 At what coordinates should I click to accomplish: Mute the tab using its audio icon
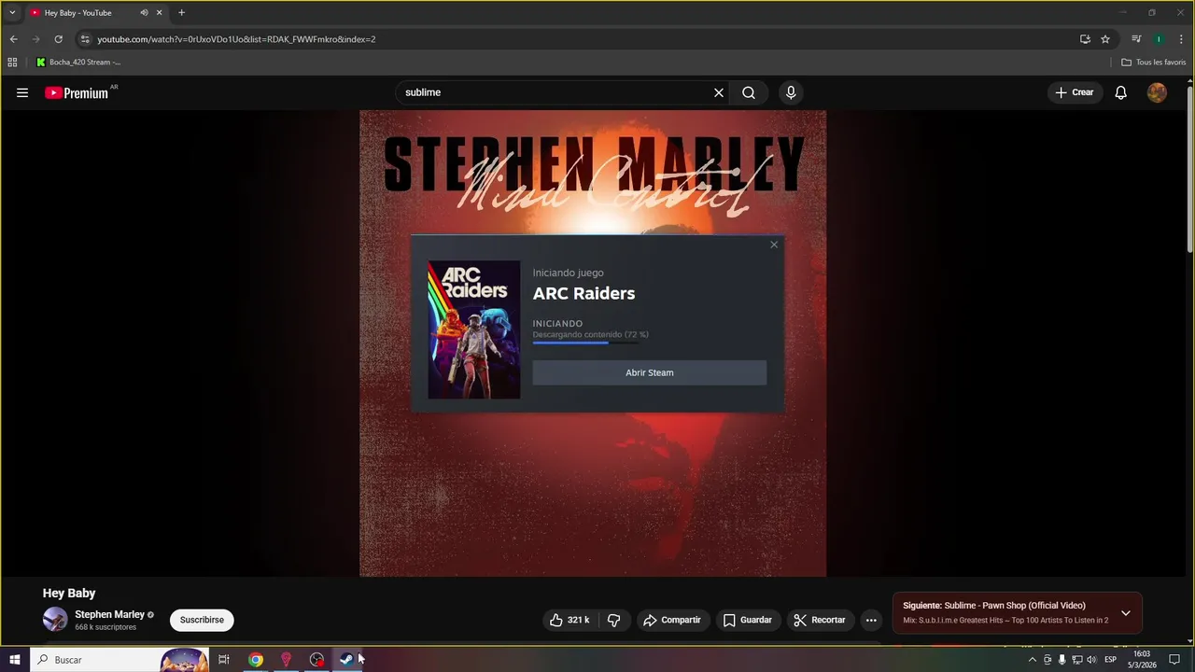[x=144, y=13]
